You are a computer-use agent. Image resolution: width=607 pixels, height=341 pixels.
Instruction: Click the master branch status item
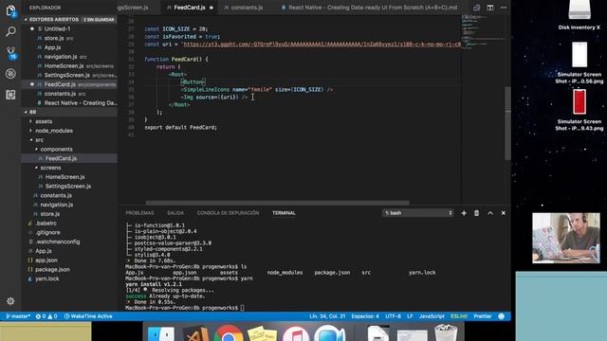tap(18, 316)
